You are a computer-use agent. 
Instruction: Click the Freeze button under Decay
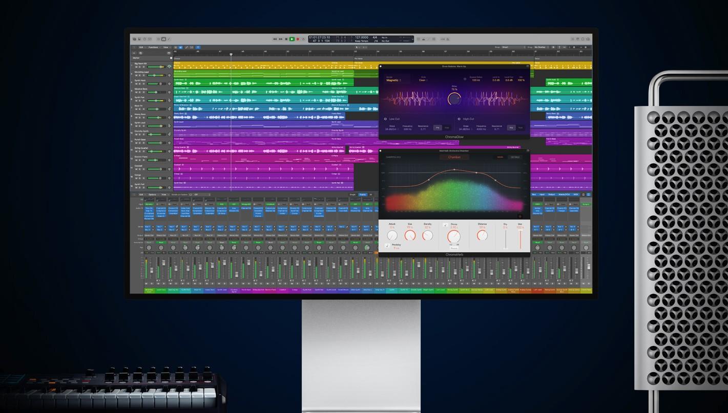click(454, 248)
